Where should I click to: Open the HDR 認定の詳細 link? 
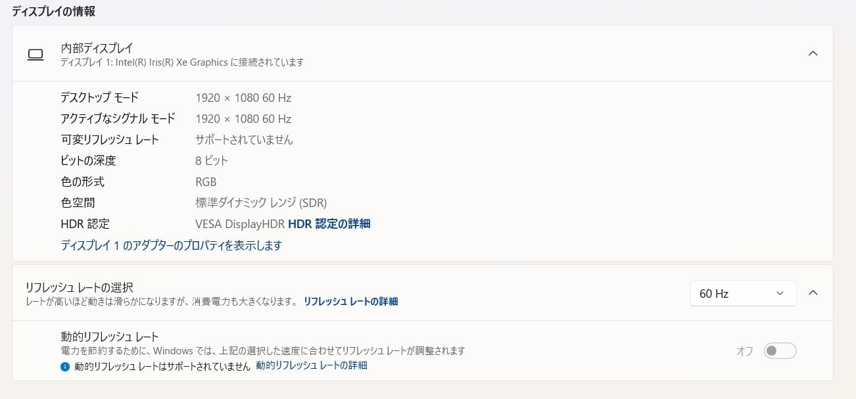pyautogui.click(x=329, y=224)
